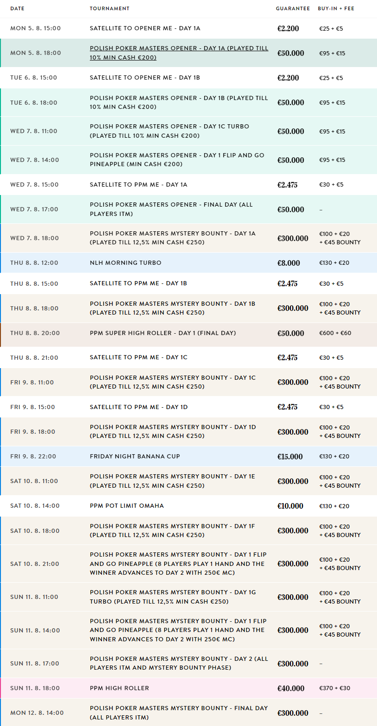Open Mystery Bounty Day 1G Turbo event
The image size is (377, 726).
coord(173,597)
